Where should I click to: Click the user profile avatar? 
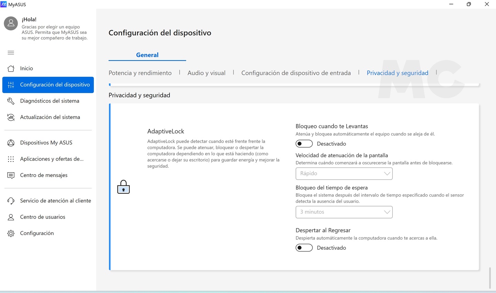[x=11, y=23]
